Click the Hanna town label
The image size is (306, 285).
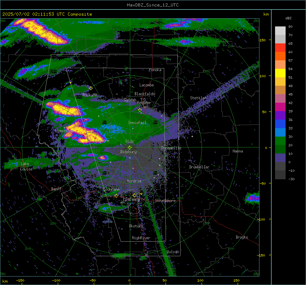tap(238, 151)
